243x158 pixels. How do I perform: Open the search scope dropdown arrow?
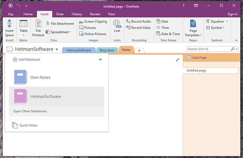coord(237,49)
